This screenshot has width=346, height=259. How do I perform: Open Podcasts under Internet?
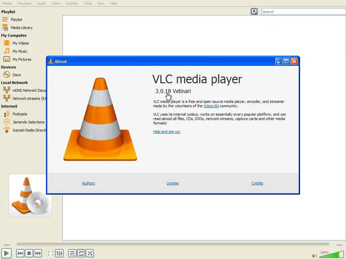(20, 114)
